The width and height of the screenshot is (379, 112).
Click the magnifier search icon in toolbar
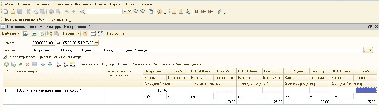82,12
